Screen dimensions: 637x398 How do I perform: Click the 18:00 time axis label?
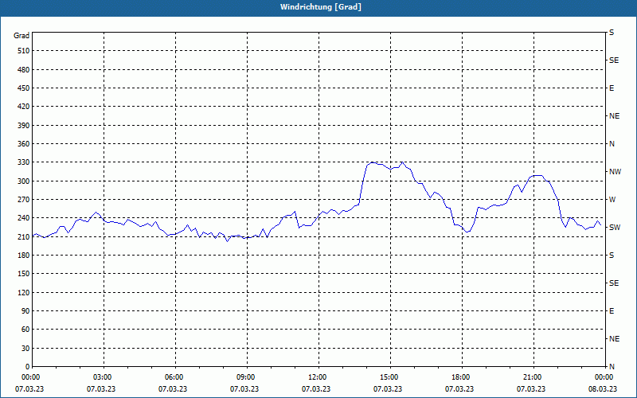coord(460,377)
